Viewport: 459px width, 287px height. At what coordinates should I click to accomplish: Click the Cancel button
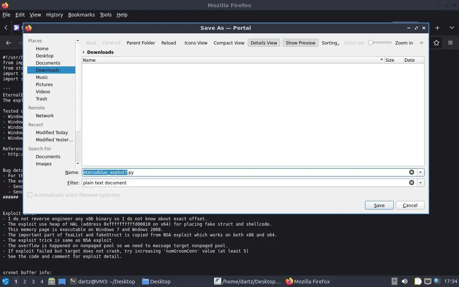[x=410, y=205]
